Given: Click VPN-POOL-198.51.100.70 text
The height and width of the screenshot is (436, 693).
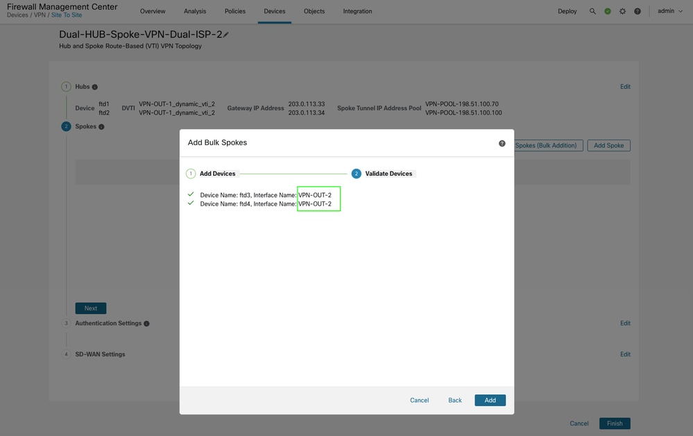Looking at the screenshot, I should 462,104.
